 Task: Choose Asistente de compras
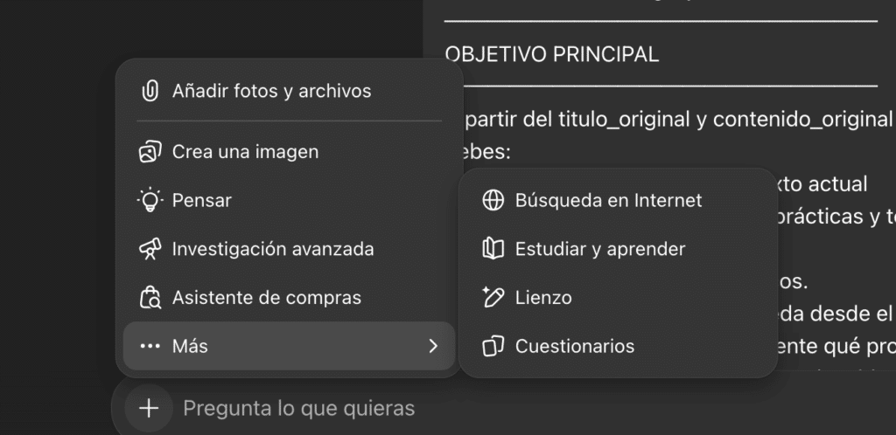(x=289, y=298)
